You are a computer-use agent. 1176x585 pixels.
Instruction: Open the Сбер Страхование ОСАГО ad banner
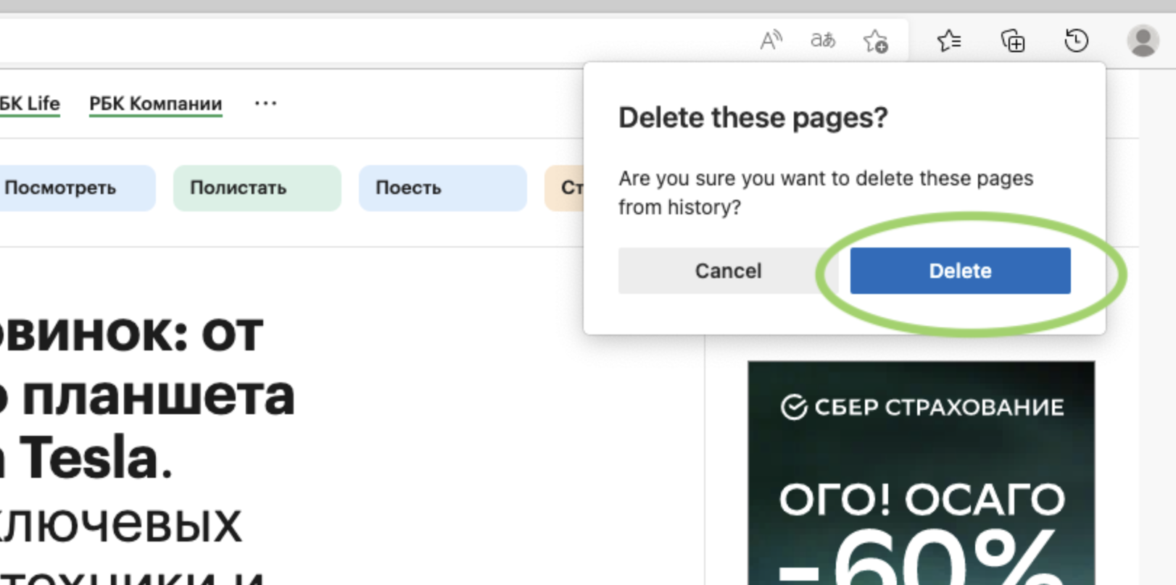tap(921, 473)
